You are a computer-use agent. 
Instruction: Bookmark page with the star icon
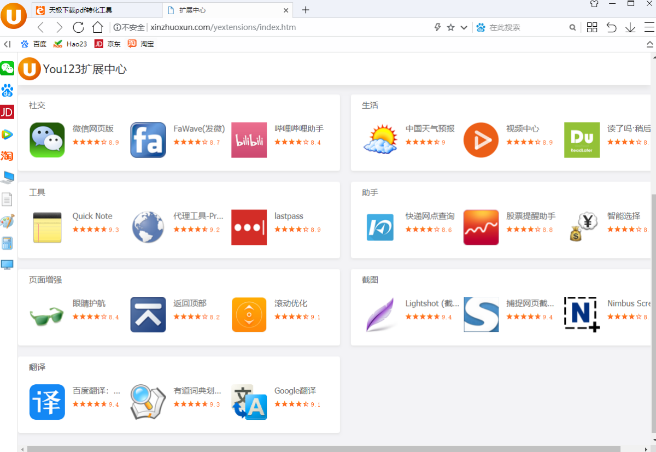[x=450, y=27]
